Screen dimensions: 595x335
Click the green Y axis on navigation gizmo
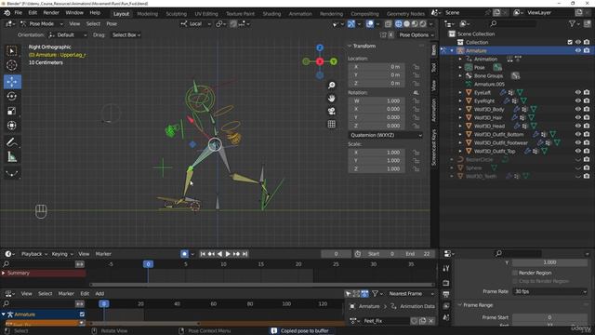coord(334,61)
